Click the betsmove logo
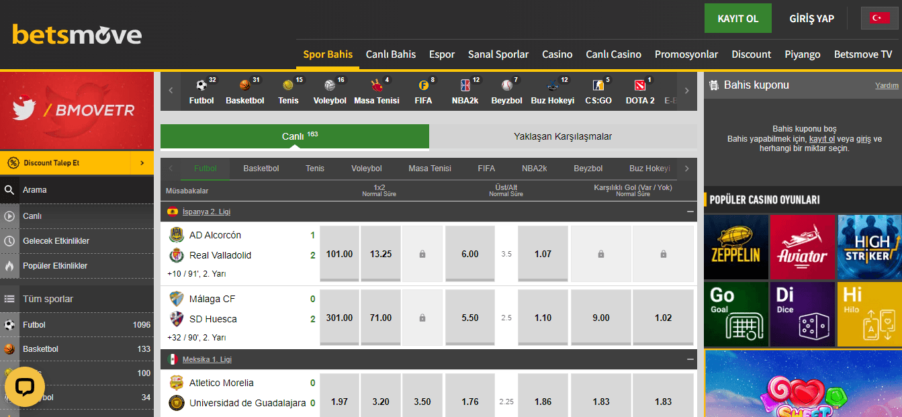The width and height of the screenshot is (902, 417). (77, 34)
